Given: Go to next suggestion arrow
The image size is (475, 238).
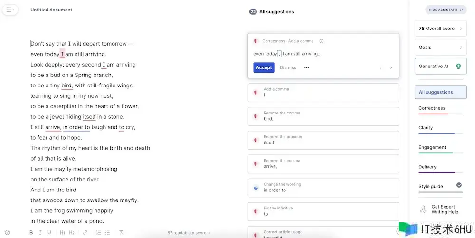Looking at the screenshot, I should pos(391,68).
